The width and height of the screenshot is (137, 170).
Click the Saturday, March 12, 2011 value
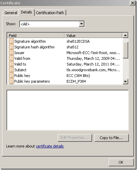tap(93, 64)
